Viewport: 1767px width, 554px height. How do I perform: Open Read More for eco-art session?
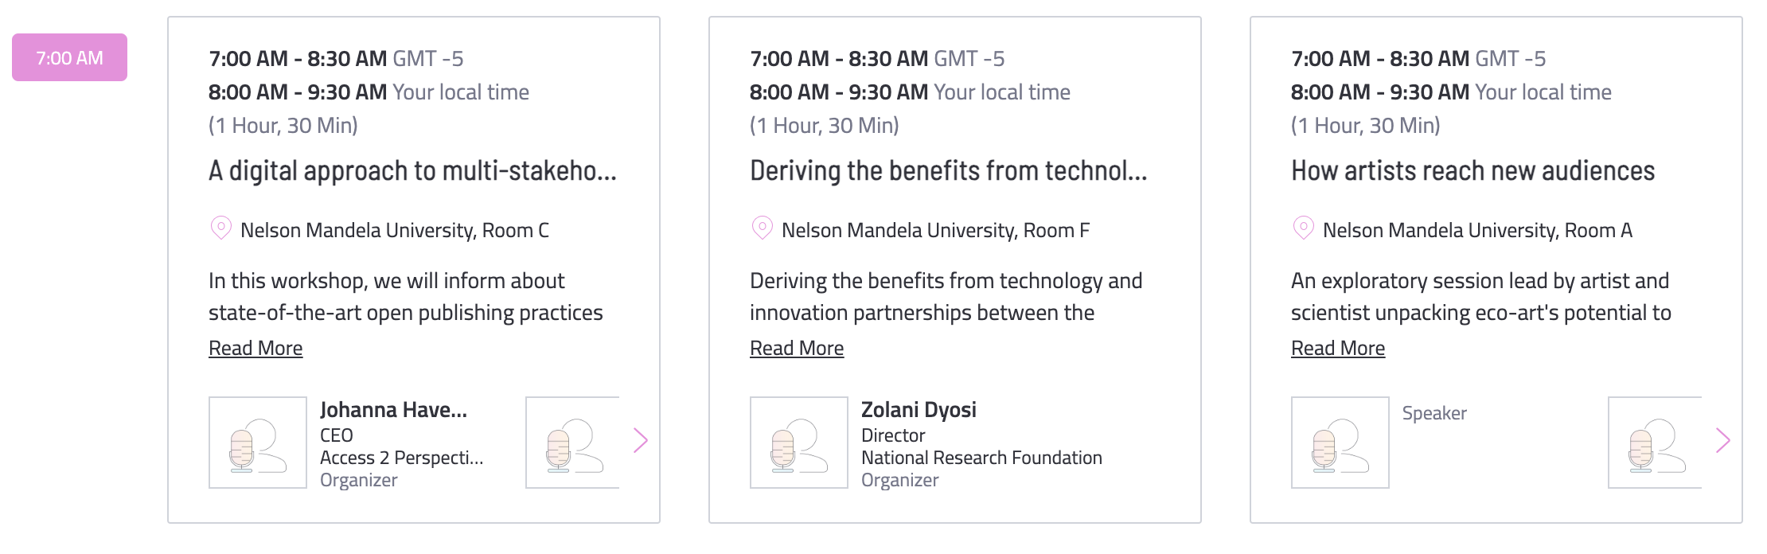(1338, 348)
